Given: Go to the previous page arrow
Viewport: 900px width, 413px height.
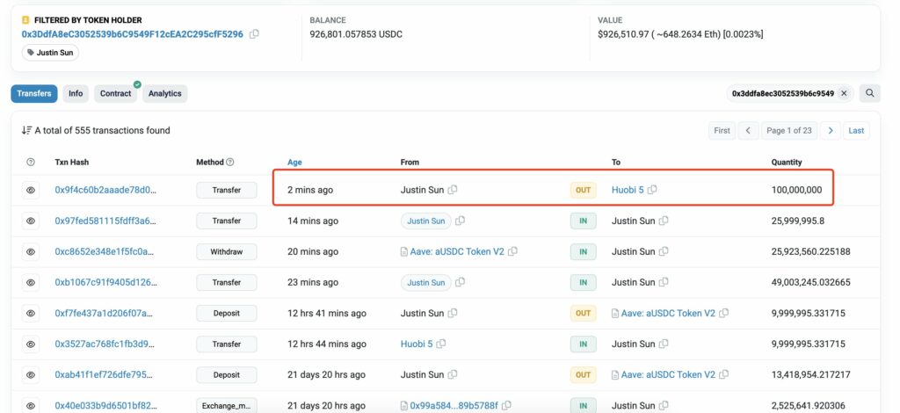Looking at the screenshot, I should pos(748,131).
